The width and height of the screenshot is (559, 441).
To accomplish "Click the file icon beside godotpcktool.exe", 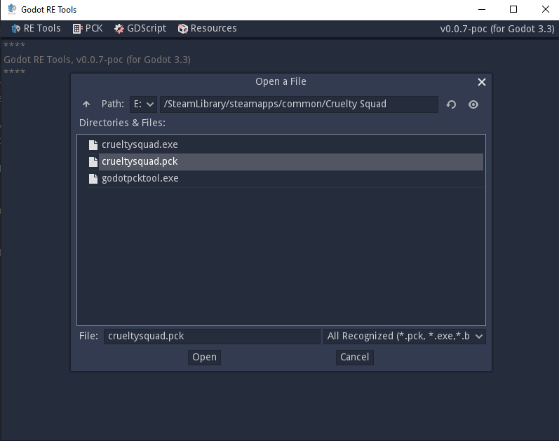I will click(93, 179).
